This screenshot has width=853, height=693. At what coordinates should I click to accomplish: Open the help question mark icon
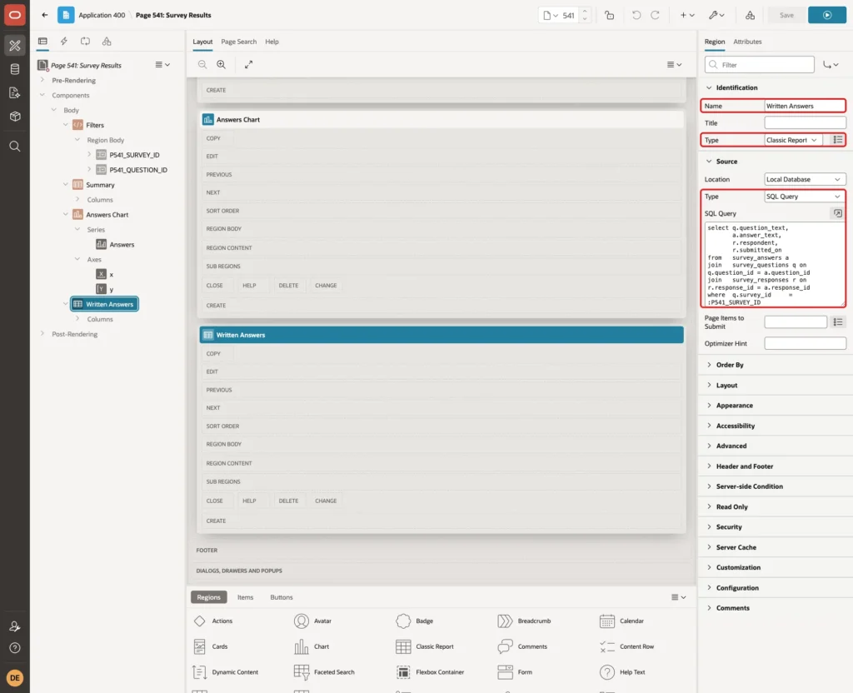15,648
